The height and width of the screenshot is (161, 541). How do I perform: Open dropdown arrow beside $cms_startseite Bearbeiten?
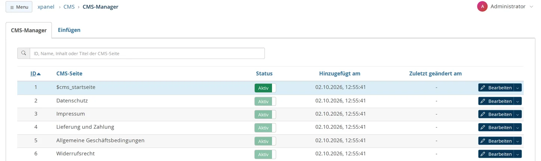coord(518,87)
